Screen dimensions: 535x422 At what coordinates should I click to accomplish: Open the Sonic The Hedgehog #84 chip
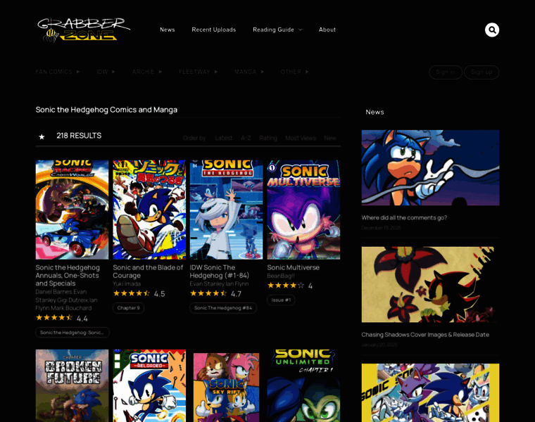(223, 308)
